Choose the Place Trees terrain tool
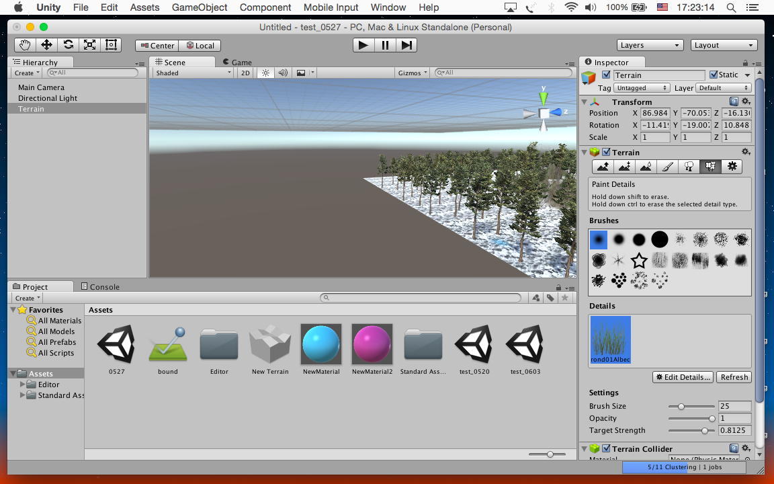Viewport: 774px width, 484px height. 689,167
